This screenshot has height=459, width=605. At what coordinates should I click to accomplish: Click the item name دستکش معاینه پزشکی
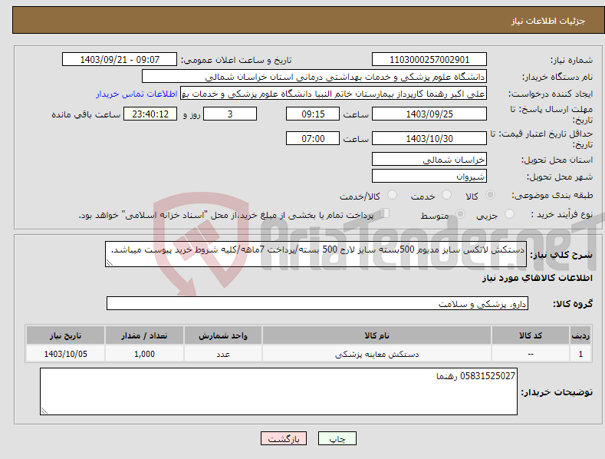point(376,354)
